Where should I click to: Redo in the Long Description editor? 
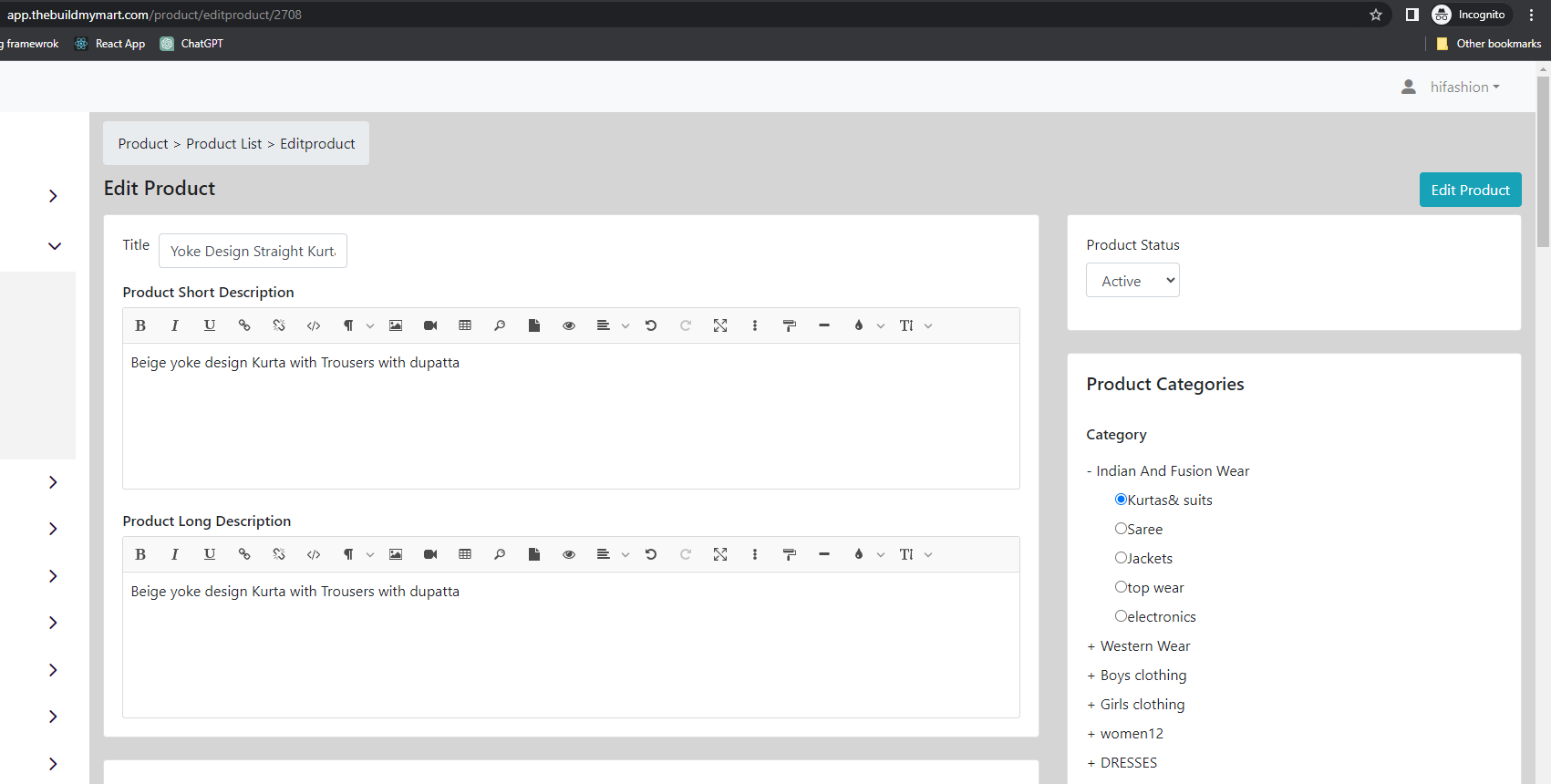coord(686,554)
